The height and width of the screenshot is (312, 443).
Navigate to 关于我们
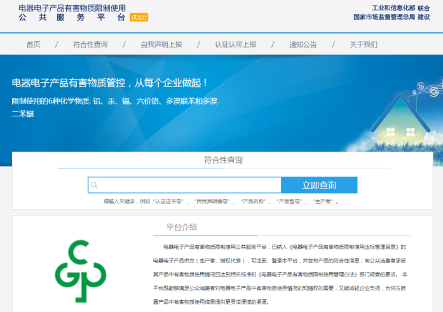(364, 44)
